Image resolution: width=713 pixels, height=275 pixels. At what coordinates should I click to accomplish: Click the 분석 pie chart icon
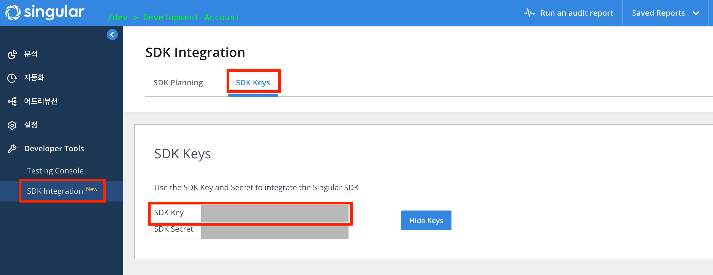[12, 54]
